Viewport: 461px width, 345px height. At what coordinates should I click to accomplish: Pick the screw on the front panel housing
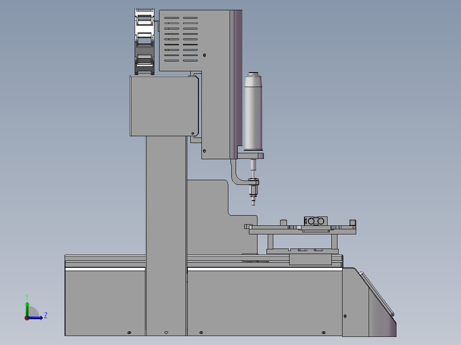tap(345, 316)
